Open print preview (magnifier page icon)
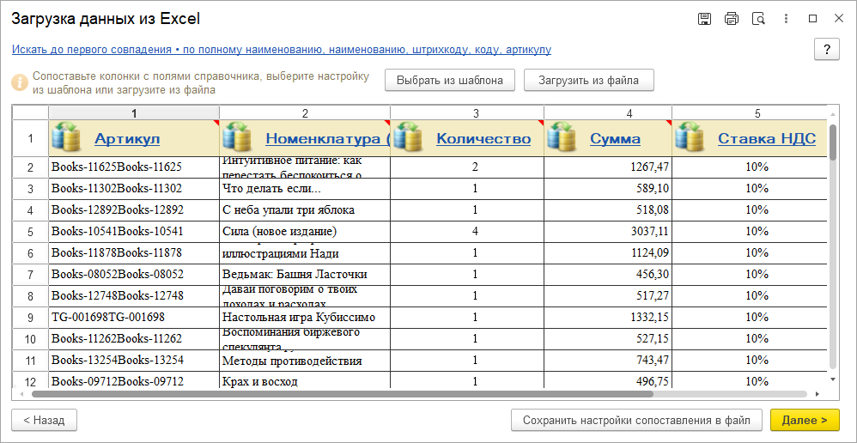This screenshot has height=443, width=857. click(758, 19)
